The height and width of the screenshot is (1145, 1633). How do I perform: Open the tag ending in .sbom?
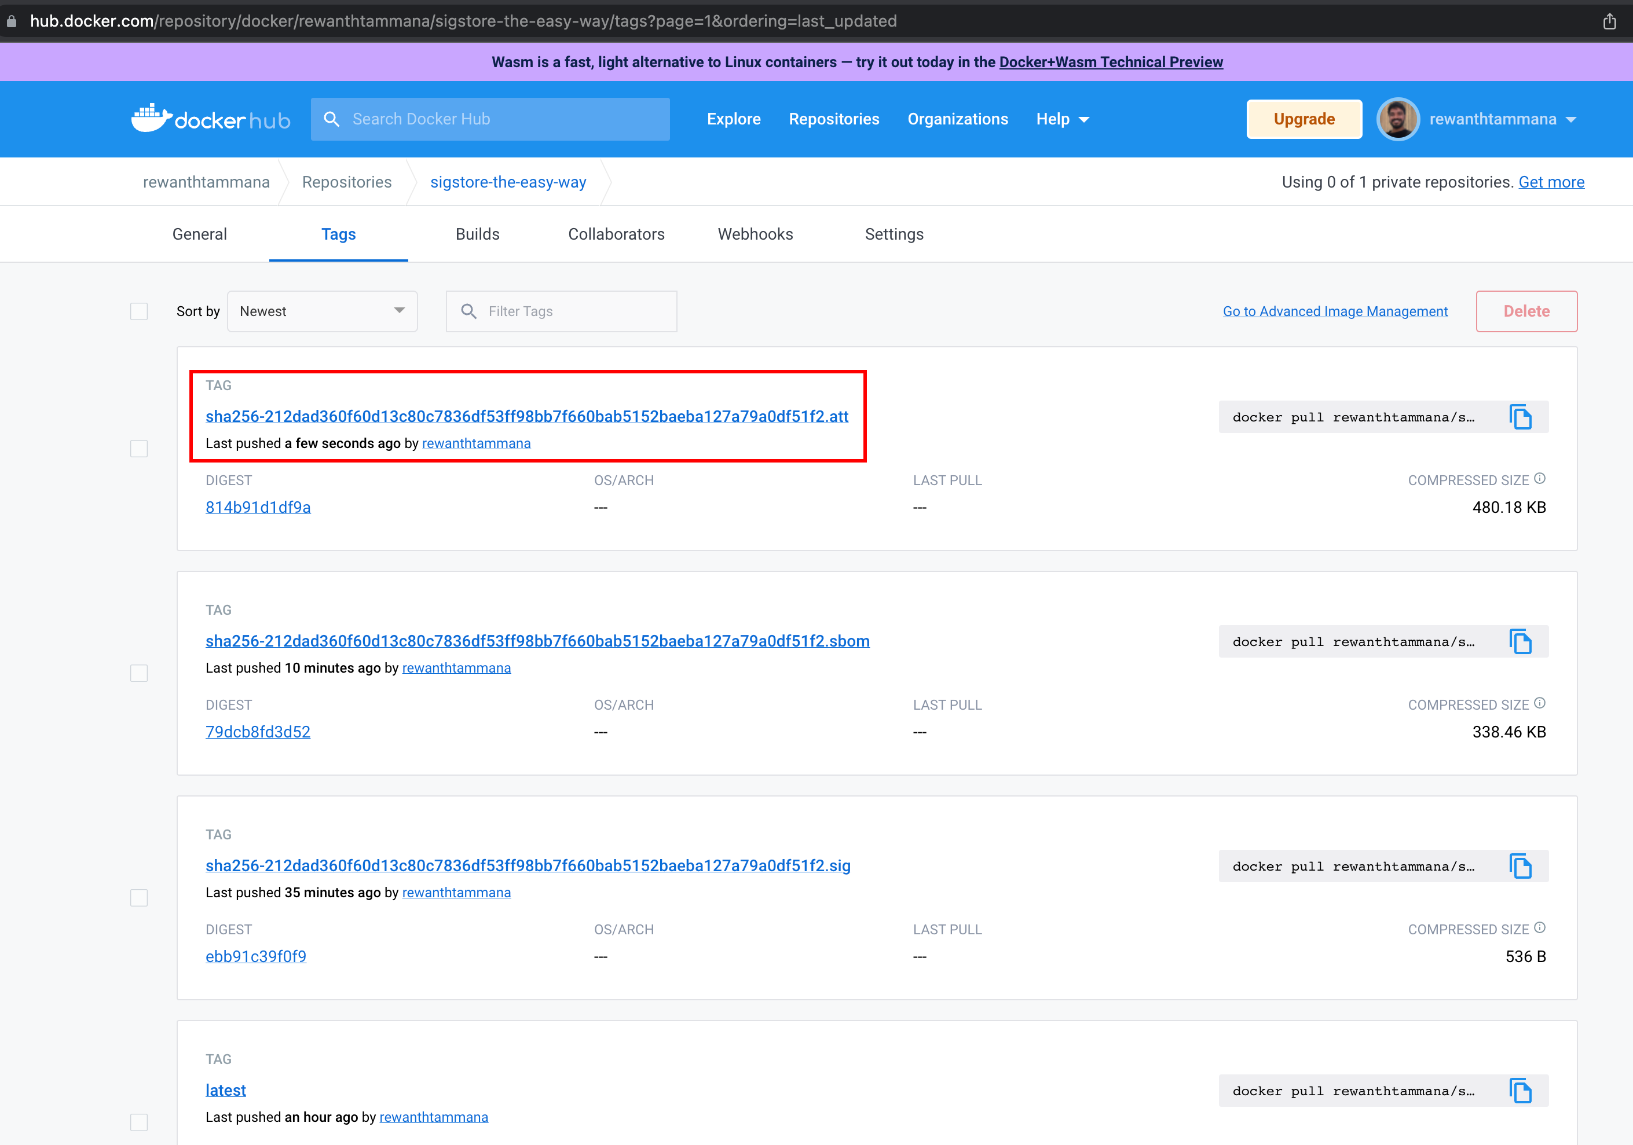point(538,641)
